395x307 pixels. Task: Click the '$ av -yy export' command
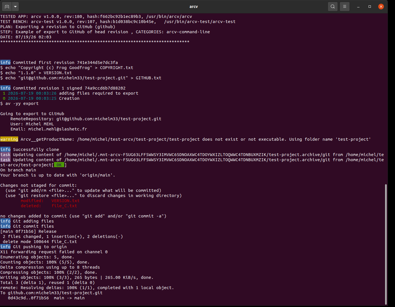click(x=19, y=103)
